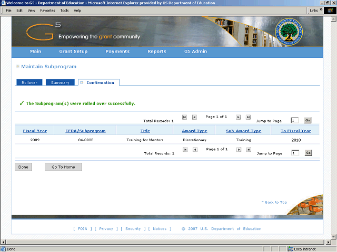This screenshot has height=252, width=337.
Task: Go to last page in top pager
Action: pyautogui.click(x=248, y=117)
